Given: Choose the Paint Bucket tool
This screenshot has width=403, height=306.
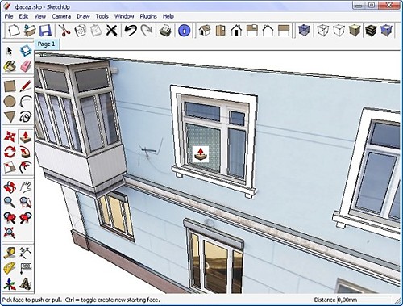Looking at the screenshot, I should (10, 66).
